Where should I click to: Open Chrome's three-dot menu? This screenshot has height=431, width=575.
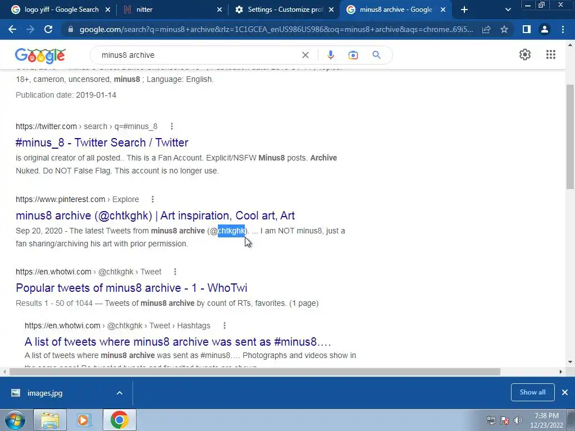point(563,29)
